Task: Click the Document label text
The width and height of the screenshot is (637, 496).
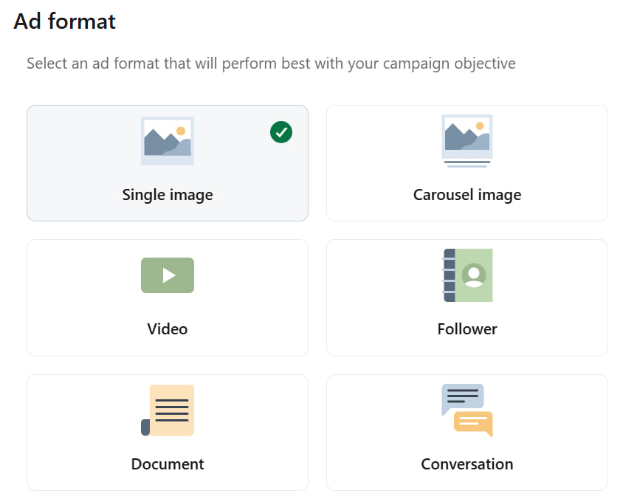Action: [168, 464]
